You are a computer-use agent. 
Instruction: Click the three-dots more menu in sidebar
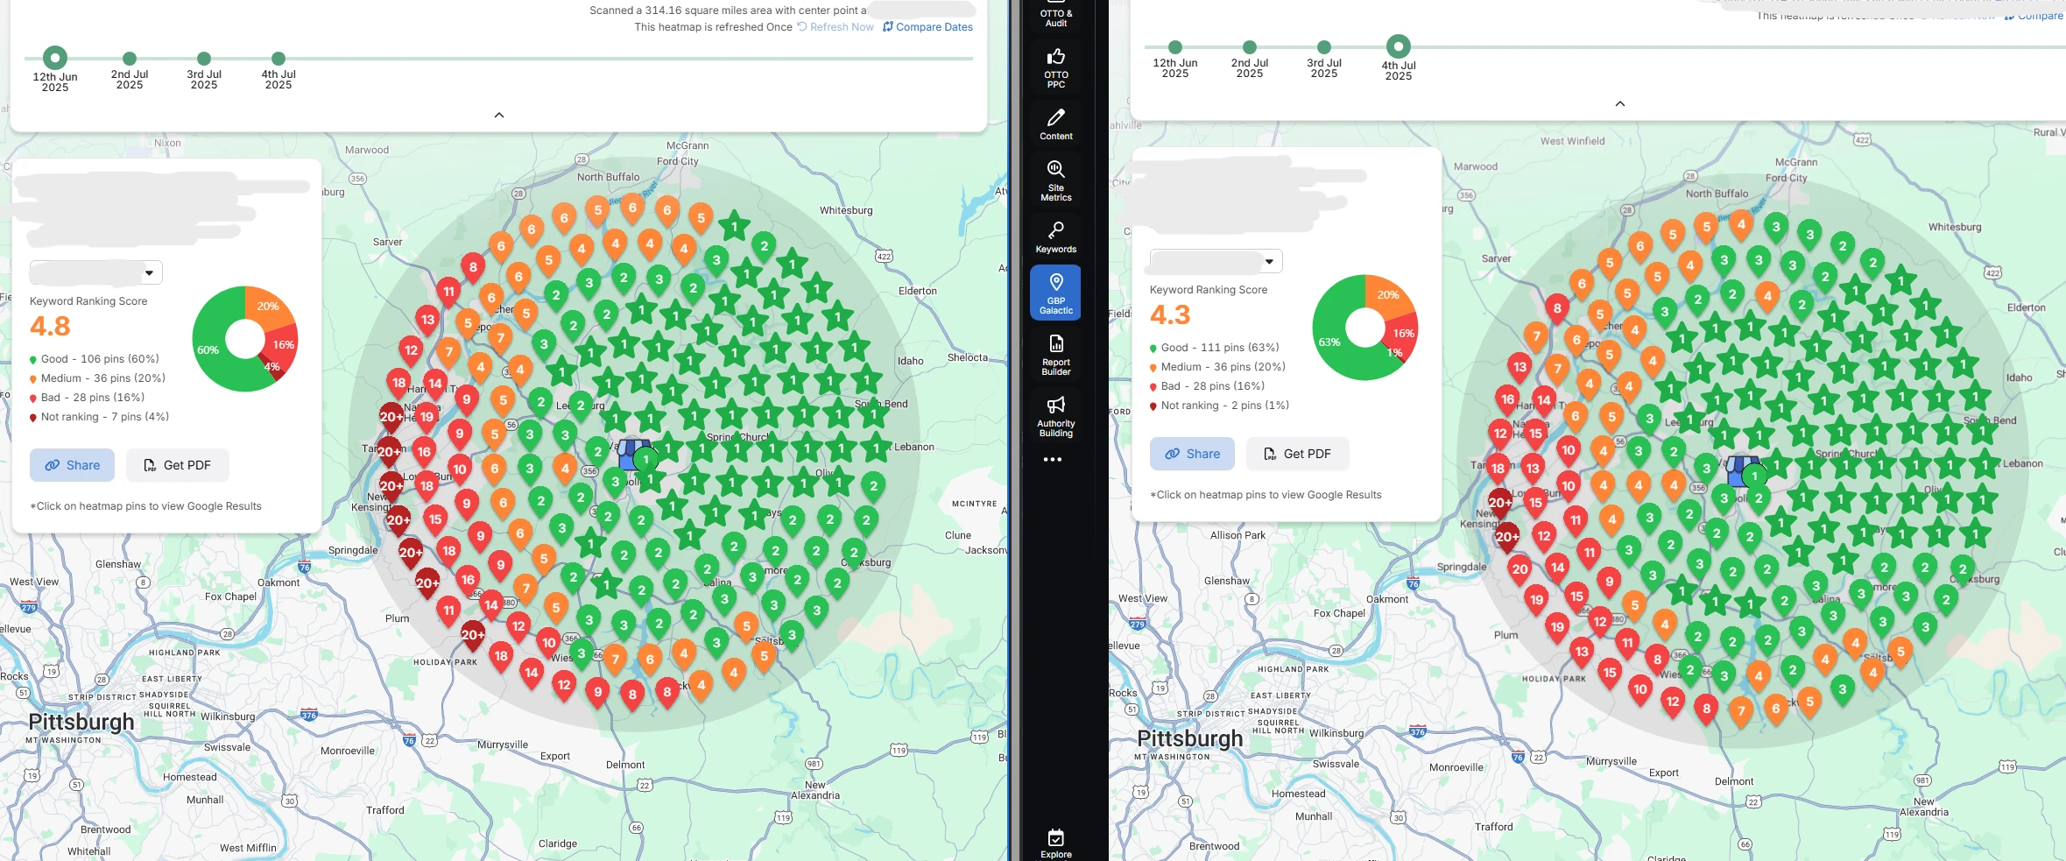coord(1053,459)
